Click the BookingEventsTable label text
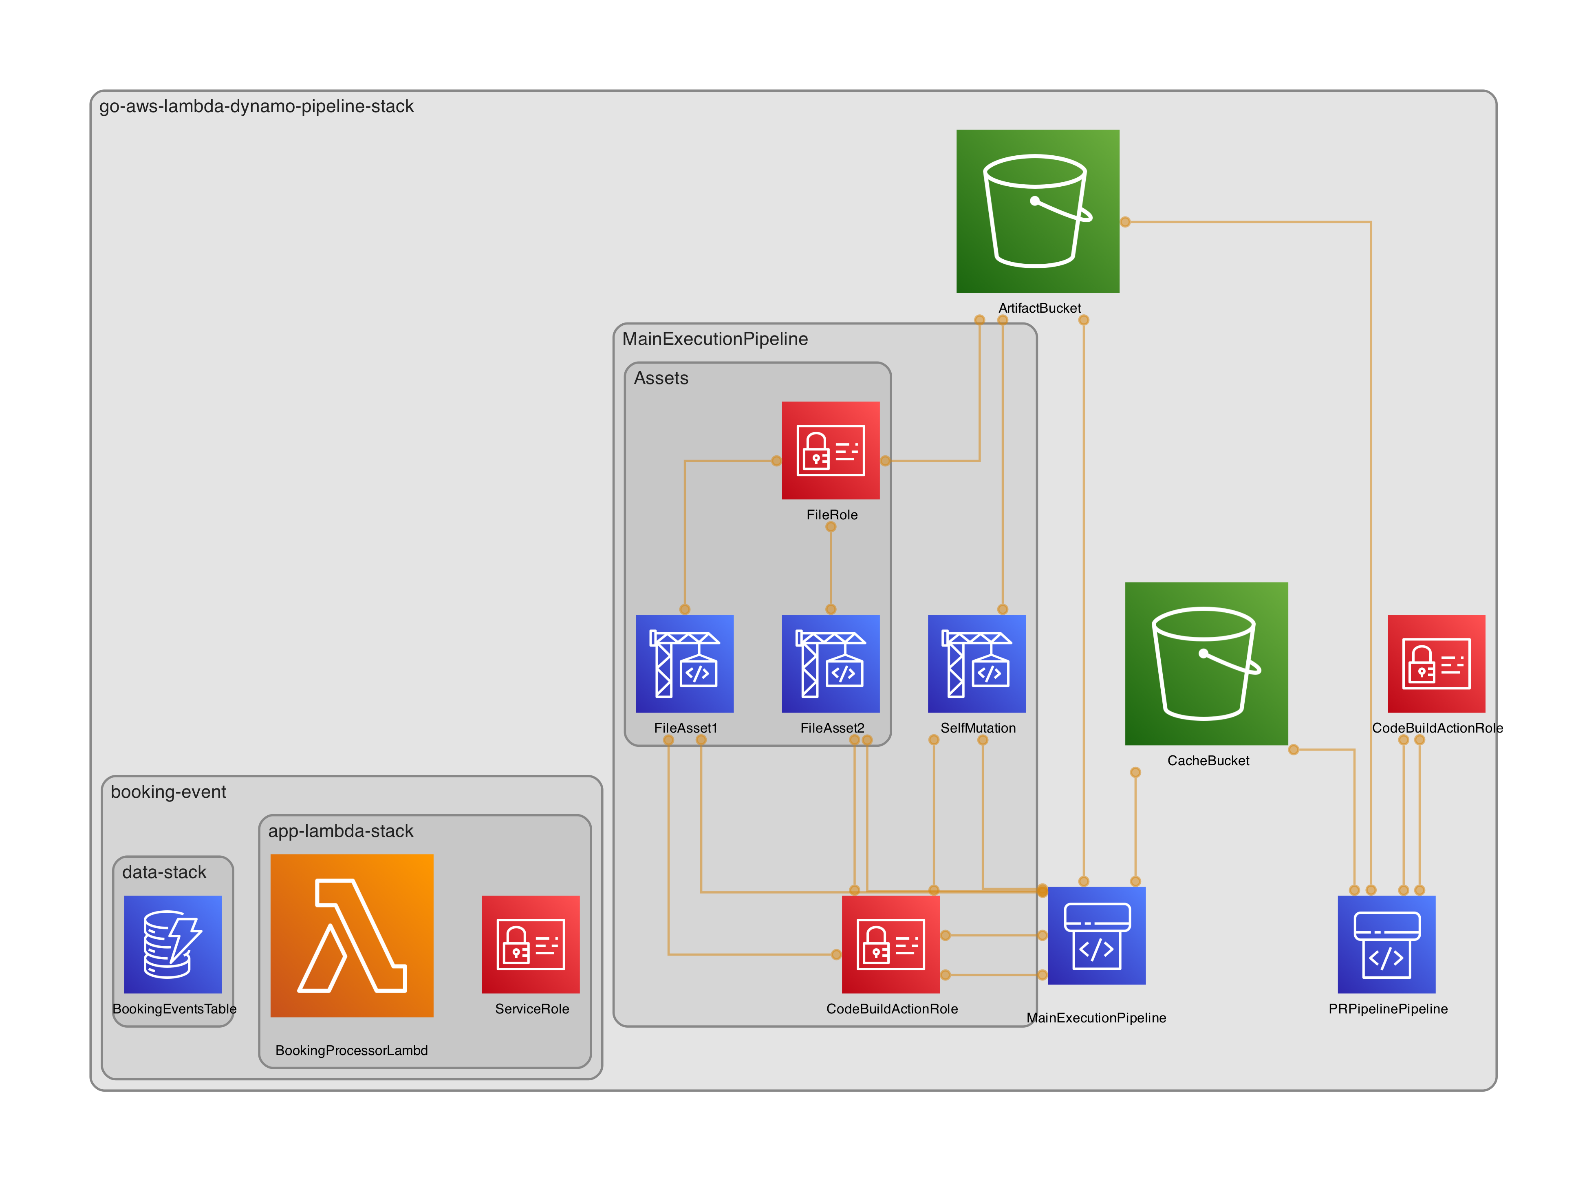 coord(174,1009)
